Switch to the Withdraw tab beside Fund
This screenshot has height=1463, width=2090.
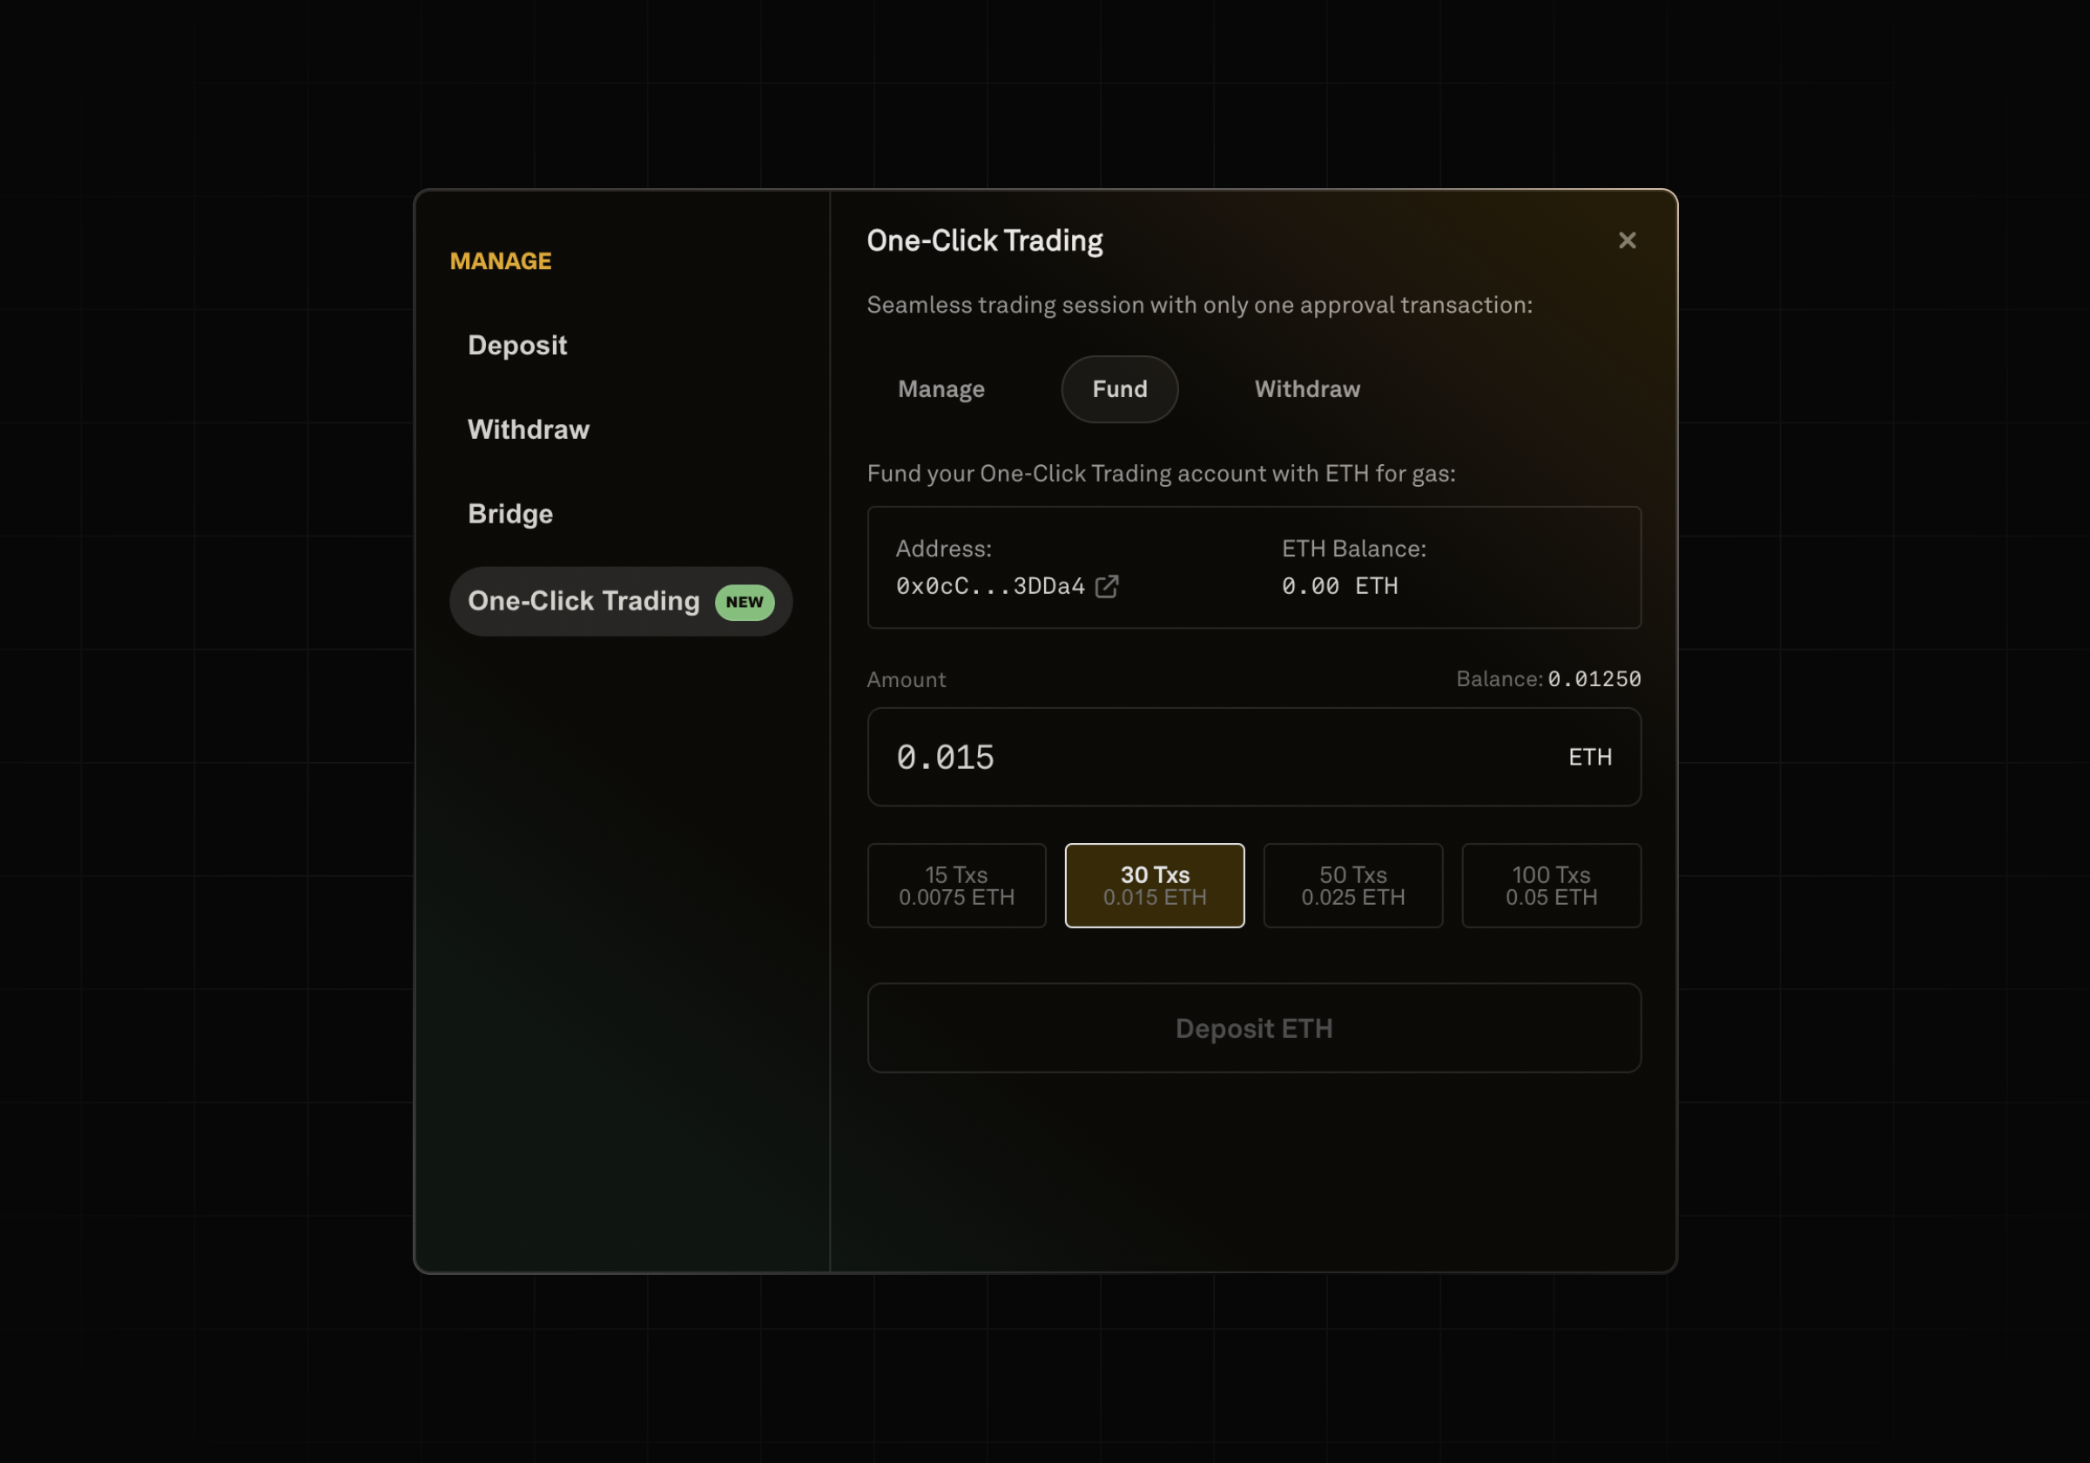pyautogui.click(x=1307, y=388)
